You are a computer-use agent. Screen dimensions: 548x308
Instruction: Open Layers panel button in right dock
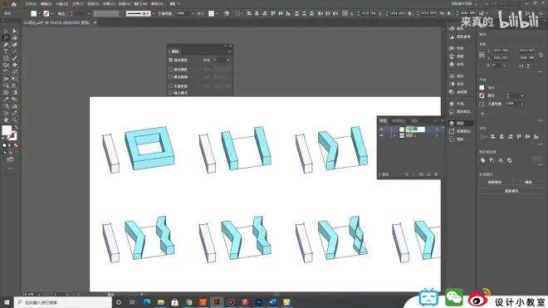pyautogui.click(x=460, y=123)
